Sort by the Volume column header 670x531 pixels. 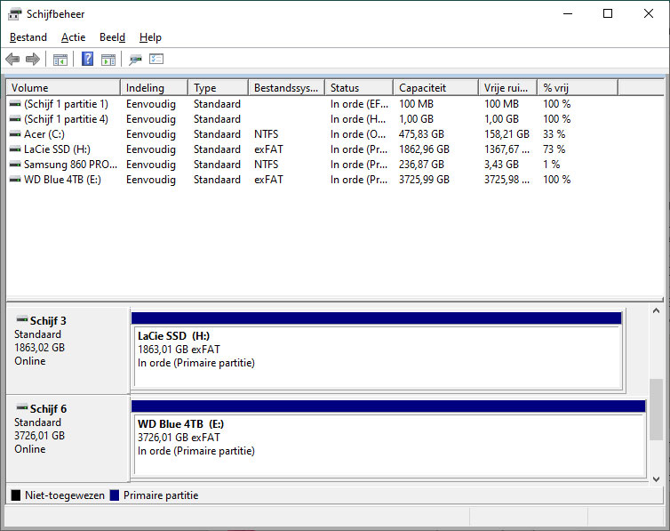click(x=64, y=88)
